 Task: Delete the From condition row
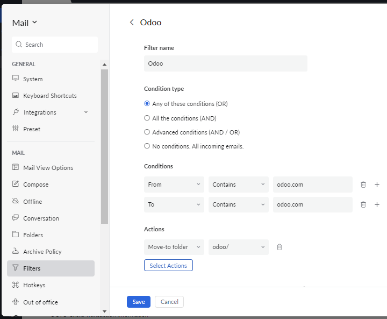(x=363, y=185)
